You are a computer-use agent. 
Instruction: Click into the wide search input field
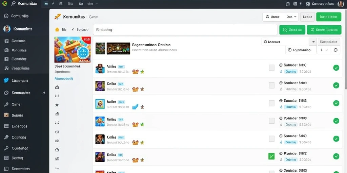pyautogui.click(x=185, y=30)
